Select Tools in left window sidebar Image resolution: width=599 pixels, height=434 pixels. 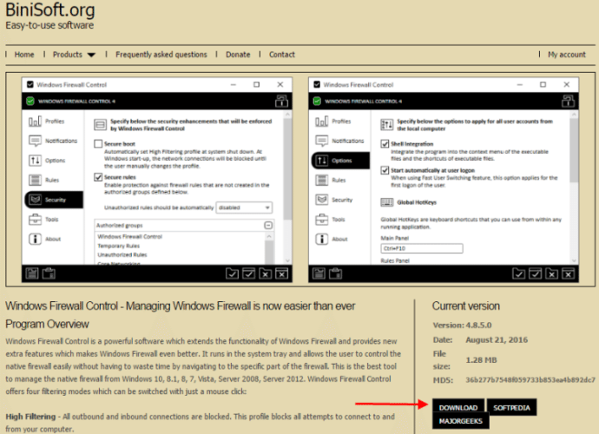44,220
